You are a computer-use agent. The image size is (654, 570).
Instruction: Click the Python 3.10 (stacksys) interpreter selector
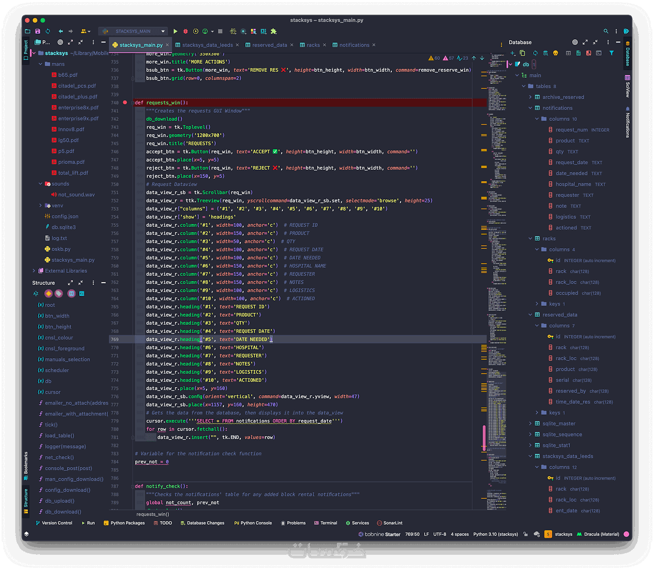pyautogui.click(x=495, y=534)
